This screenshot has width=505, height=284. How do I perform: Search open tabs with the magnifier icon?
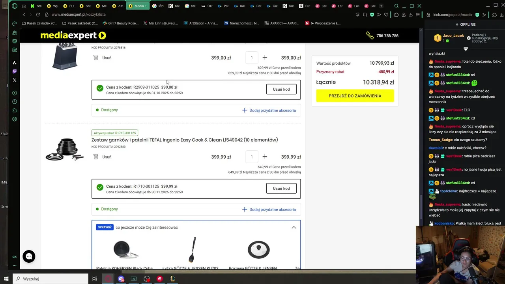pyautogui.click(x=397, y=6)
